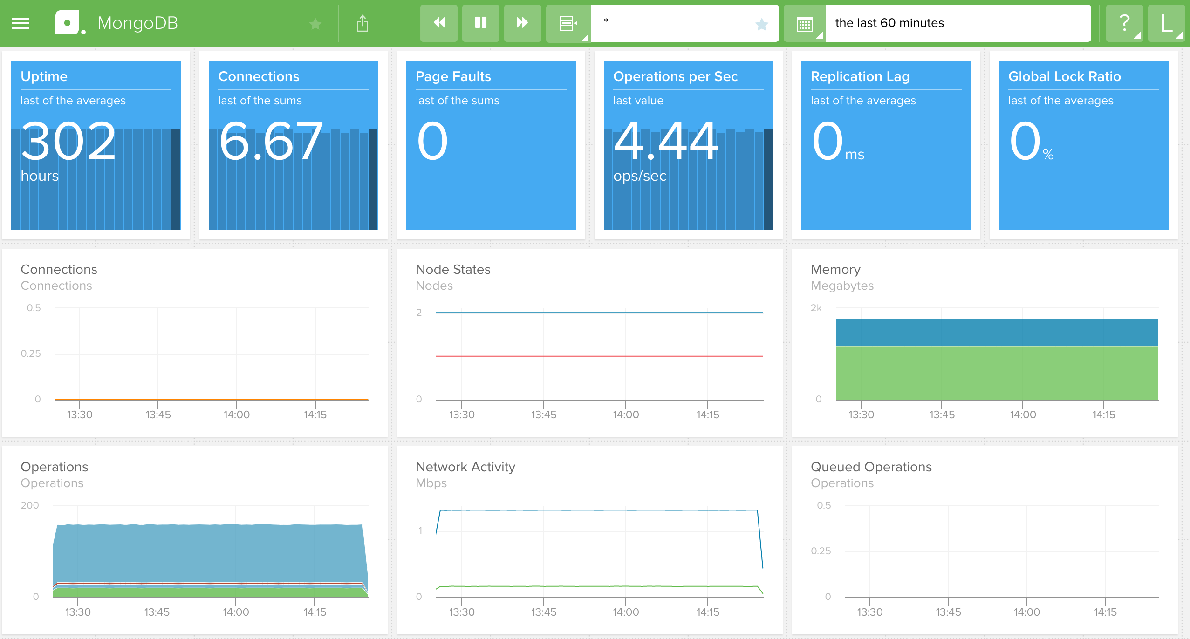Screen dimensions: 1190x639
Task: Pause the live dashboard streaming
Action: coord(481,23)
